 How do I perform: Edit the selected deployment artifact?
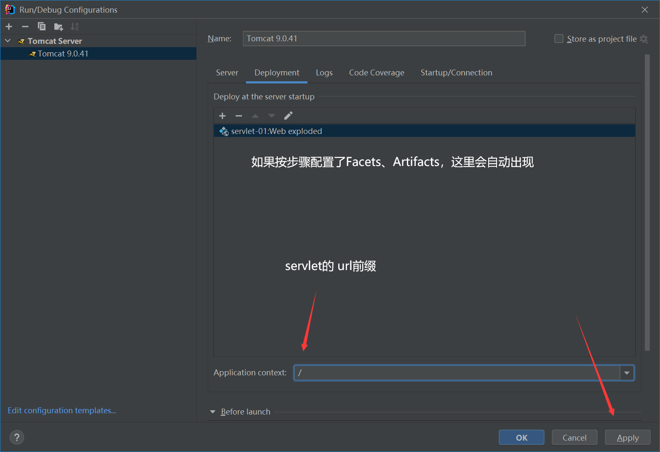(288, 116)
